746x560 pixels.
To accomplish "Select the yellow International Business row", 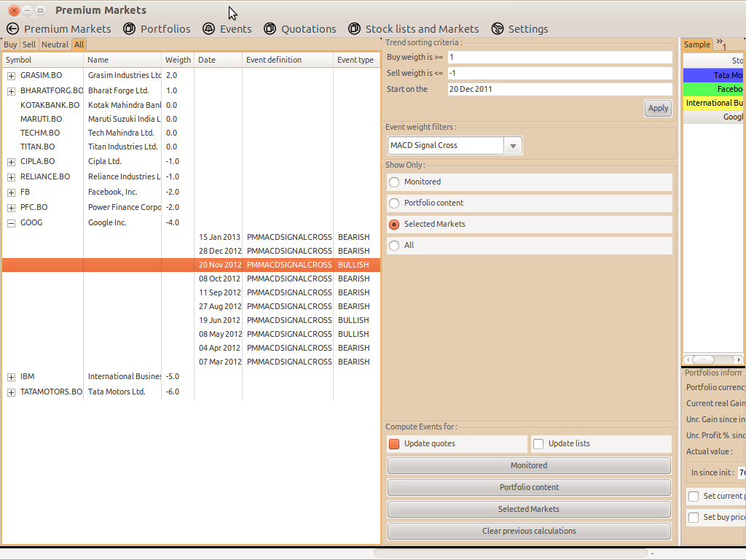I will (x=713, y=103).
